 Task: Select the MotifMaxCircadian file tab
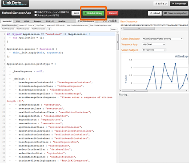(38, 29)
